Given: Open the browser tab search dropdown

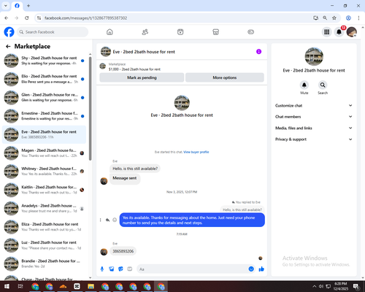Looking at the screenshot, I should [6, 6].
